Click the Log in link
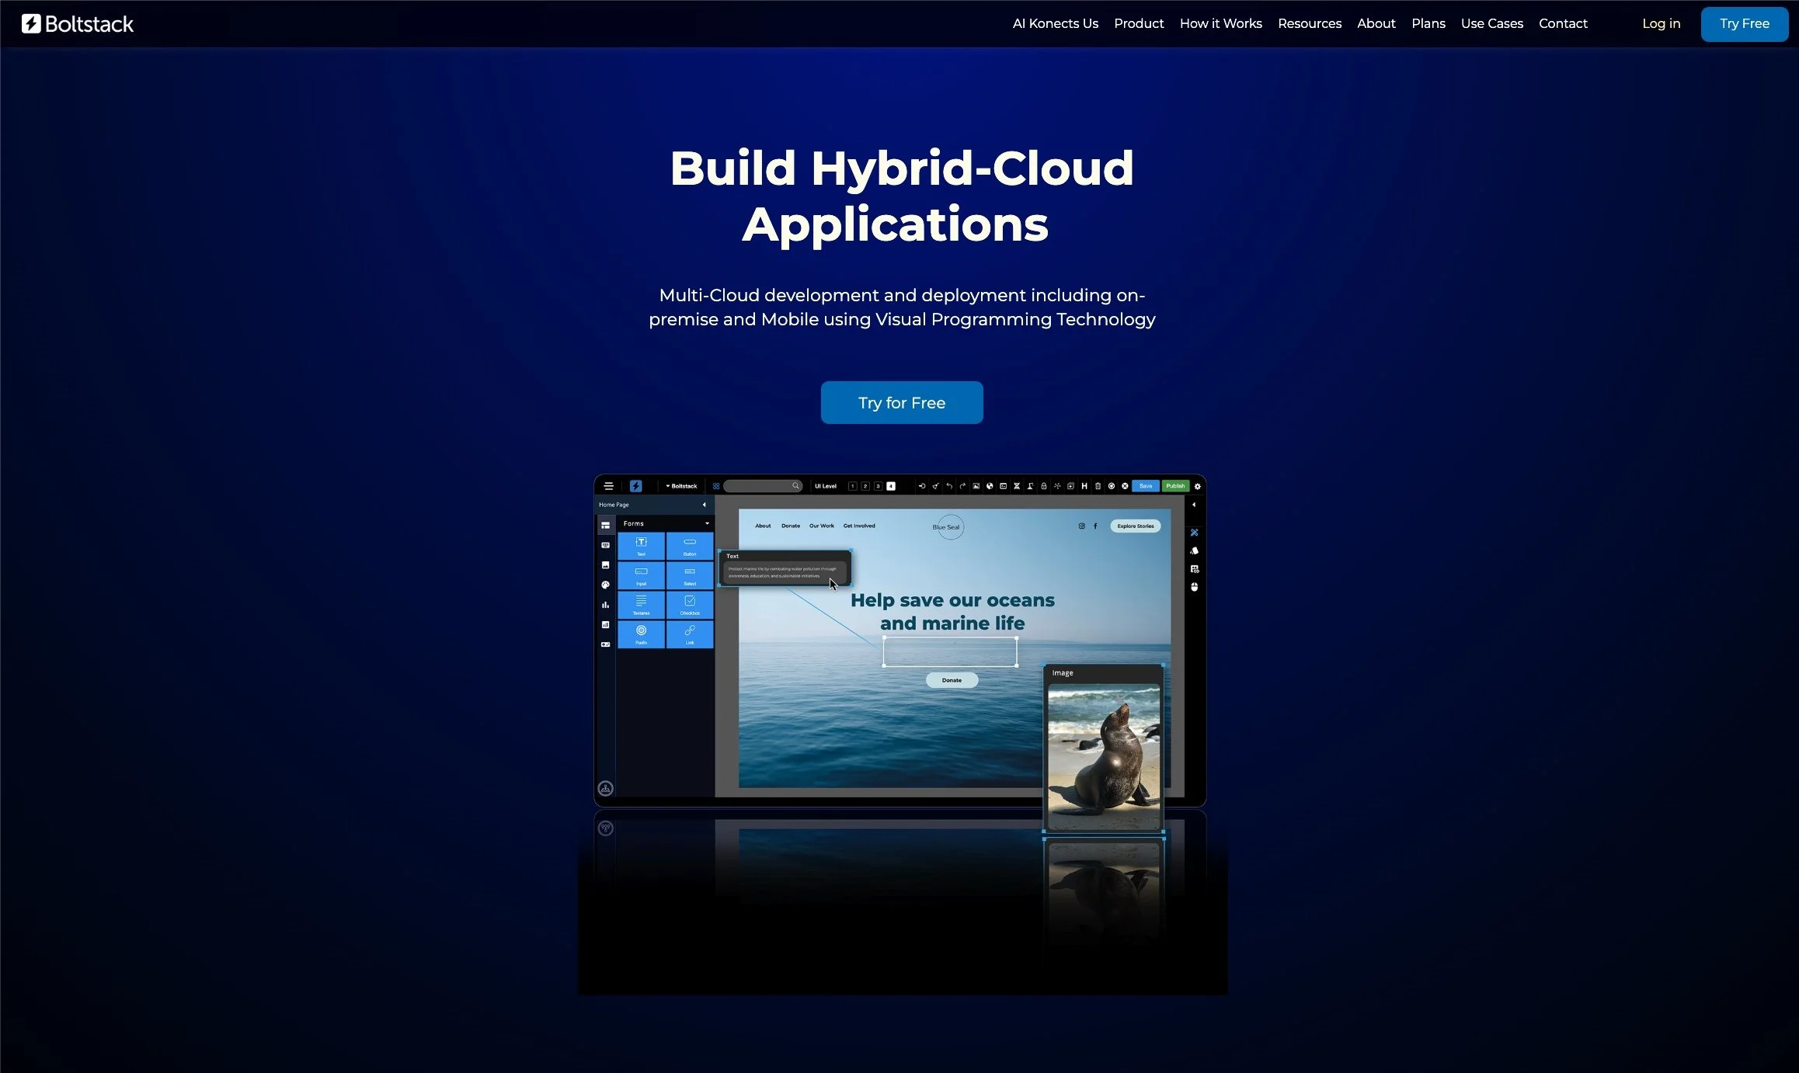The width and height of the screenshot is (1799, 1073). [1661, 23]
